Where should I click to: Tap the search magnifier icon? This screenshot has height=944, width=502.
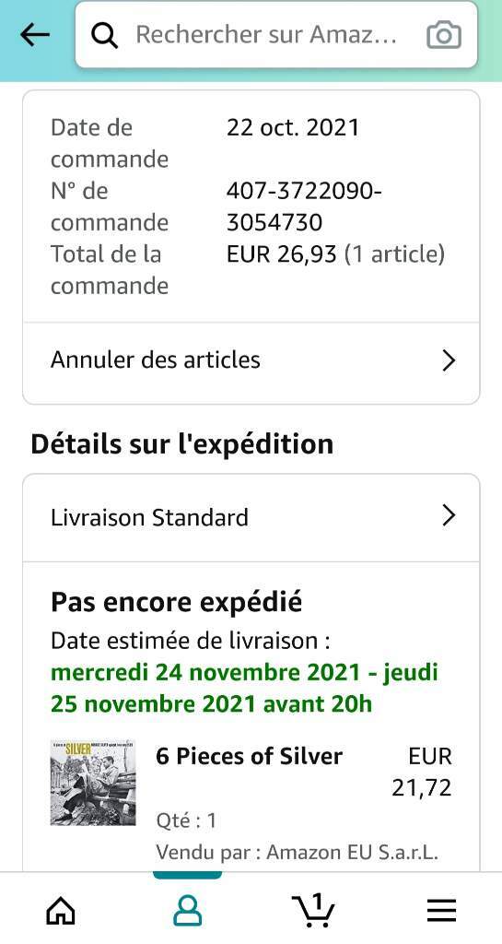[105, 36]
